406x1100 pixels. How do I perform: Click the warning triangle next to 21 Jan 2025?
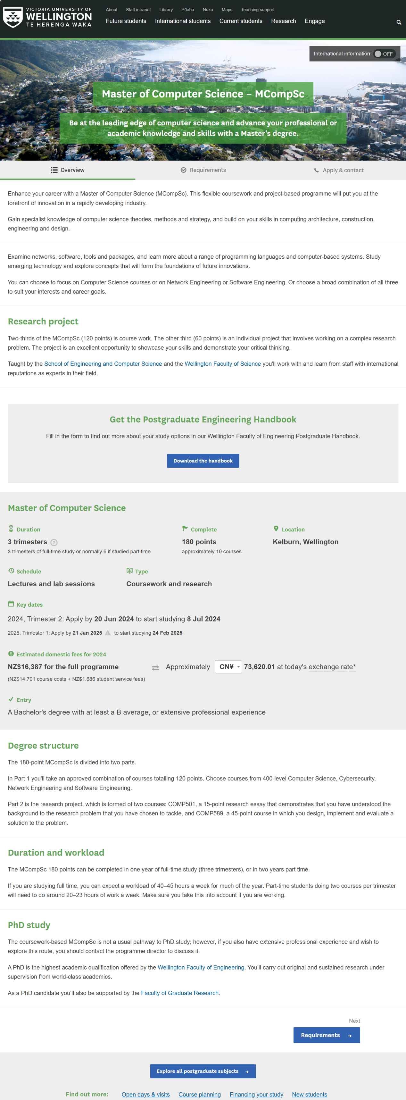108,633
